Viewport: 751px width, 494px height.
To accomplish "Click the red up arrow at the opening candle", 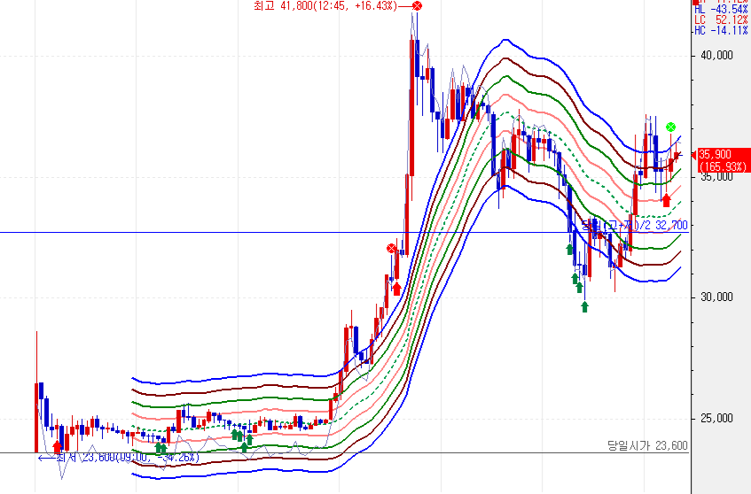I will coord(58,447).
